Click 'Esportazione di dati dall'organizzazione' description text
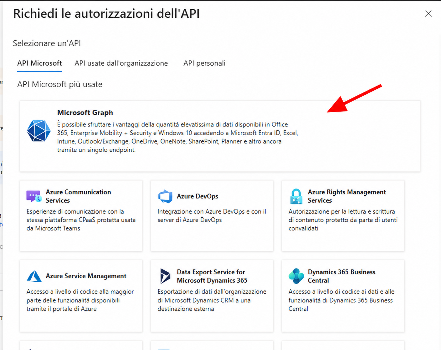This screenshot has width=441, height=350. point(212,300)
